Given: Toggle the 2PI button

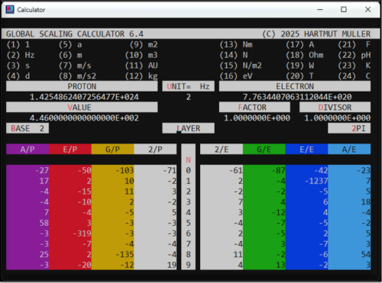Looking at the screenshot, I should click(x=349, y=128).
